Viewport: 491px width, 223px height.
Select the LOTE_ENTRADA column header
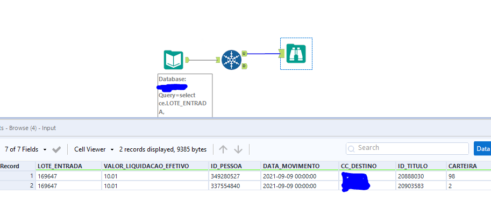point(69,166)
